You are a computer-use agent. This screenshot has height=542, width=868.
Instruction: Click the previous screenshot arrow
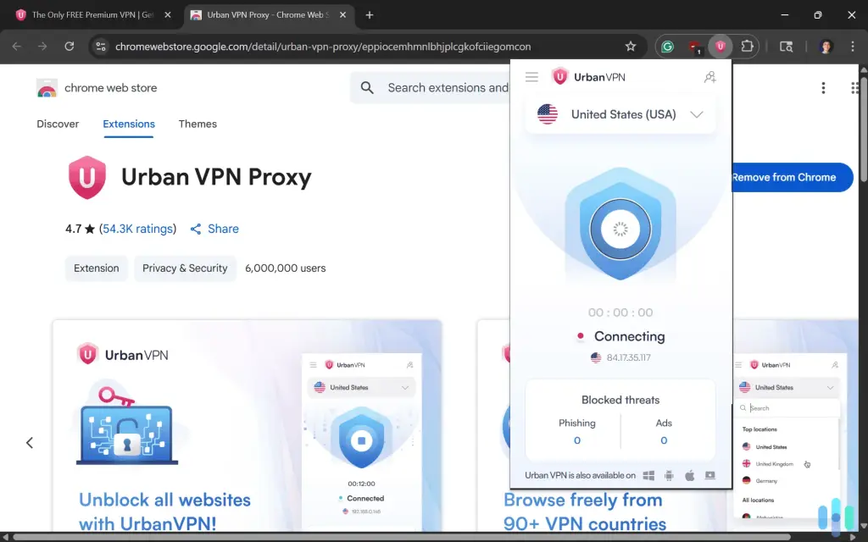[x=30, y=442]
